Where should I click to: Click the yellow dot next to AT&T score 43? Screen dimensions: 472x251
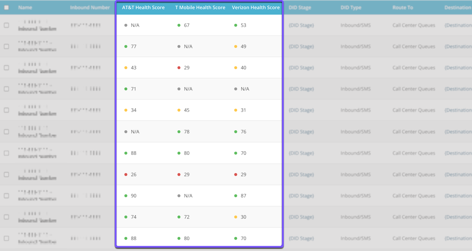click(x=126, y=68)
